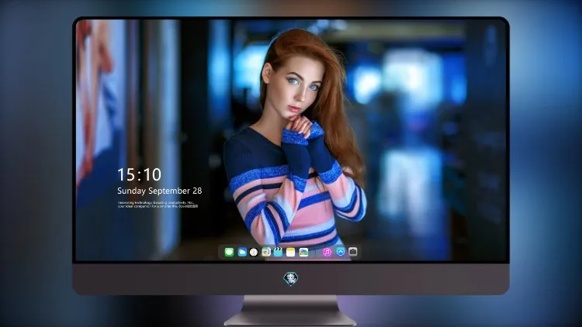Launch the clapperboard video app
The height and width of the screenshot is (327, 582).
(x=278, y=252)
